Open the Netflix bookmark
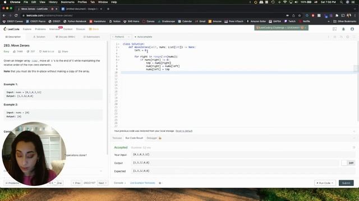 [305, 21]
